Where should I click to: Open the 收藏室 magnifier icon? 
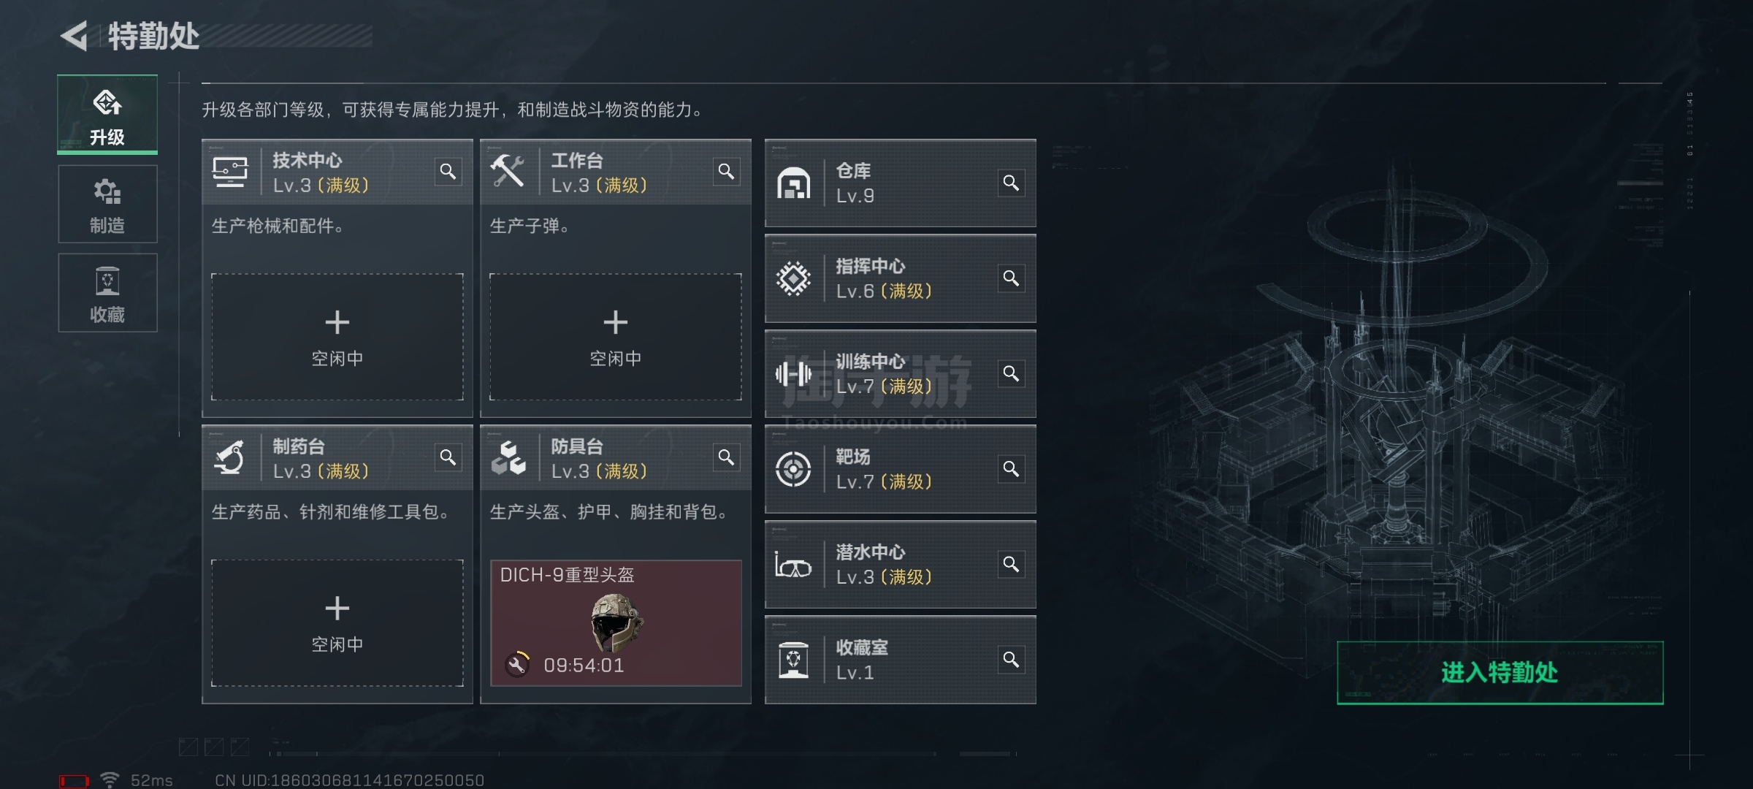pos(1011,660)
